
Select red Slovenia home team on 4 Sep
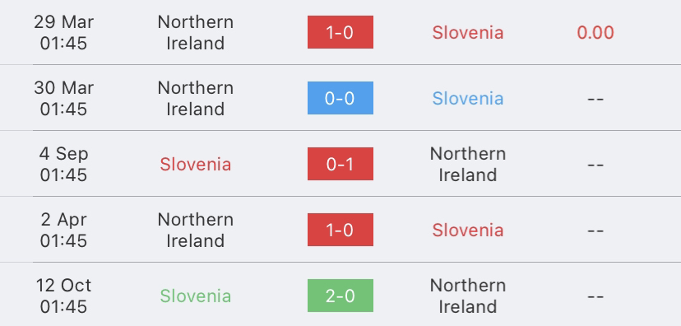196,165
